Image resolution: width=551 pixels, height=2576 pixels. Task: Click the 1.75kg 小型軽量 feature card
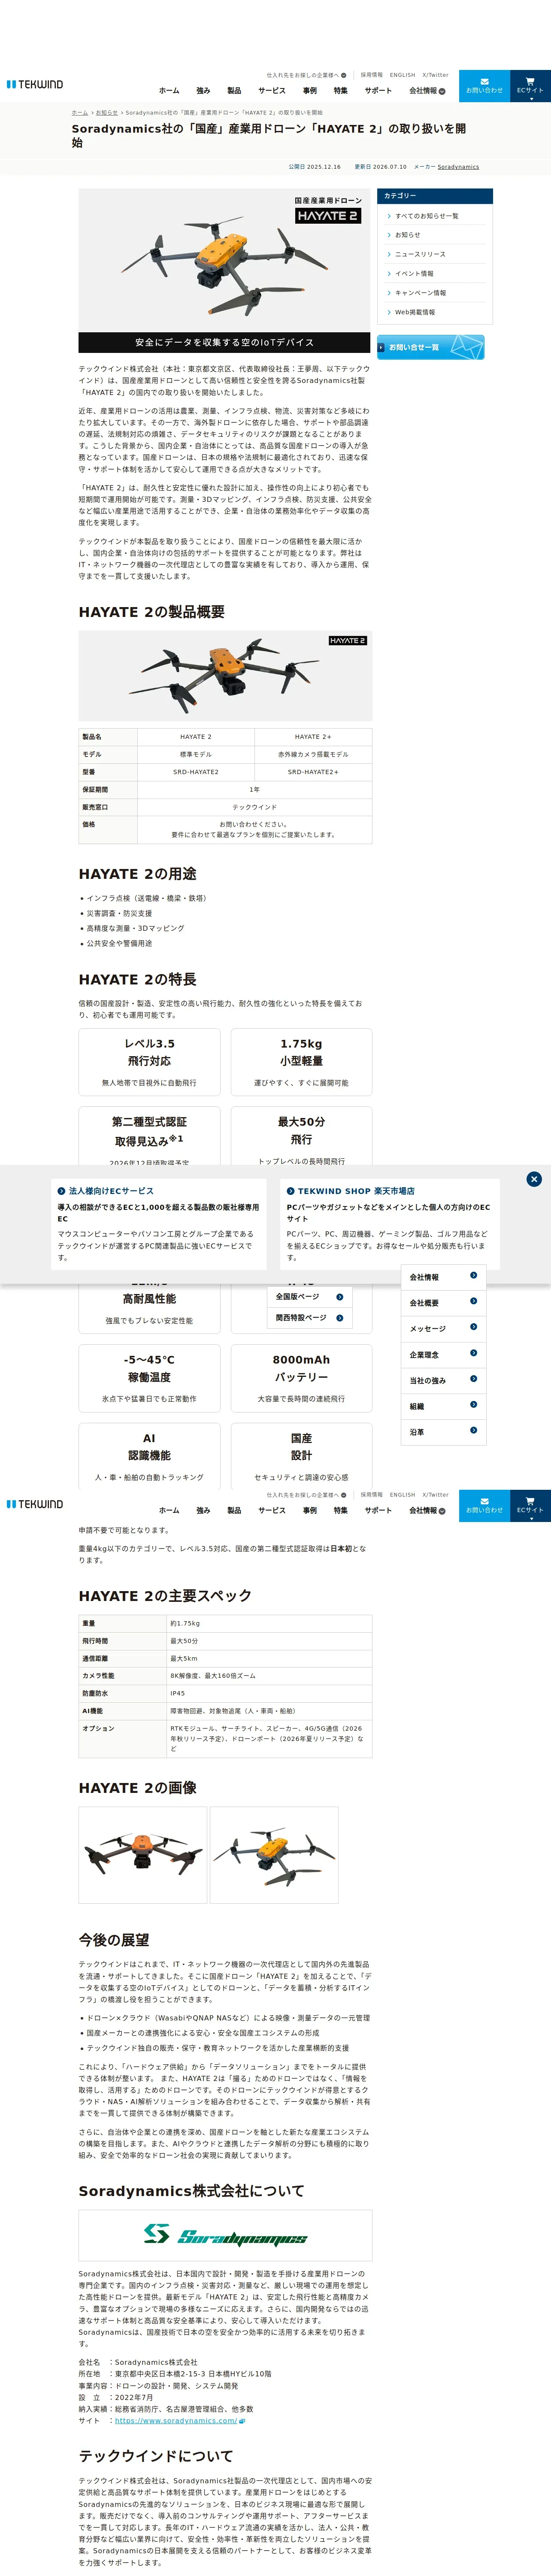[x=301, y=1062]
